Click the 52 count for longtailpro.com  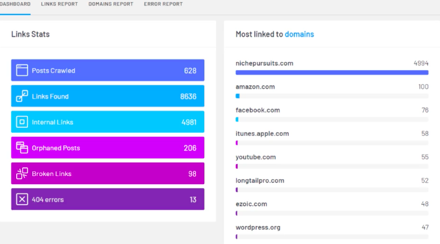[x=425, y=181]
